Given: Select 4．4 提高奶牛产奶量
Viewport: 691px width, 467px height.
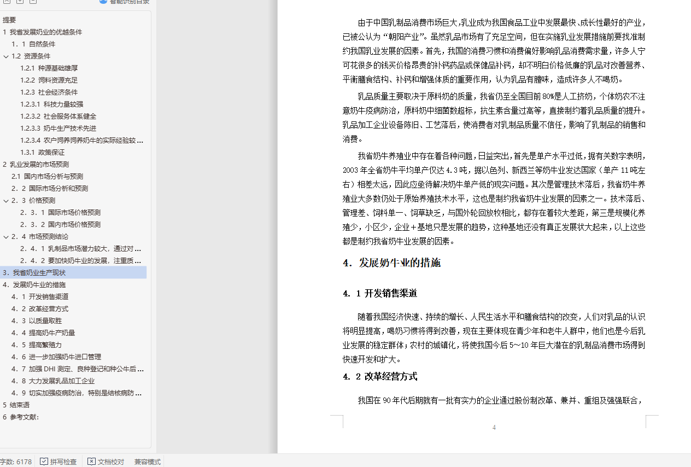Looking at the screenshot, I should tap(43, 333).
